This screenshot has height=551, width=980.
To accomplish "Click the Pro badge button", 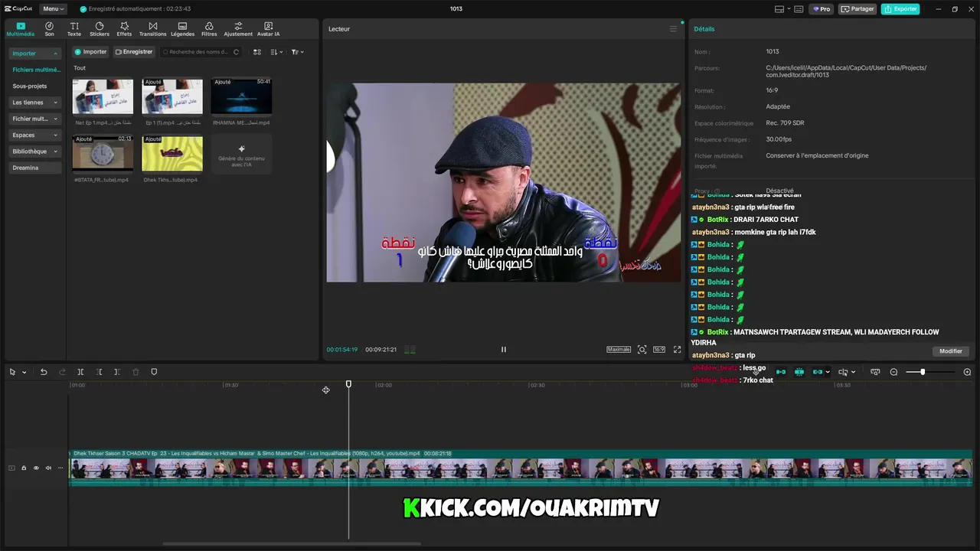I will coord(822,9).
